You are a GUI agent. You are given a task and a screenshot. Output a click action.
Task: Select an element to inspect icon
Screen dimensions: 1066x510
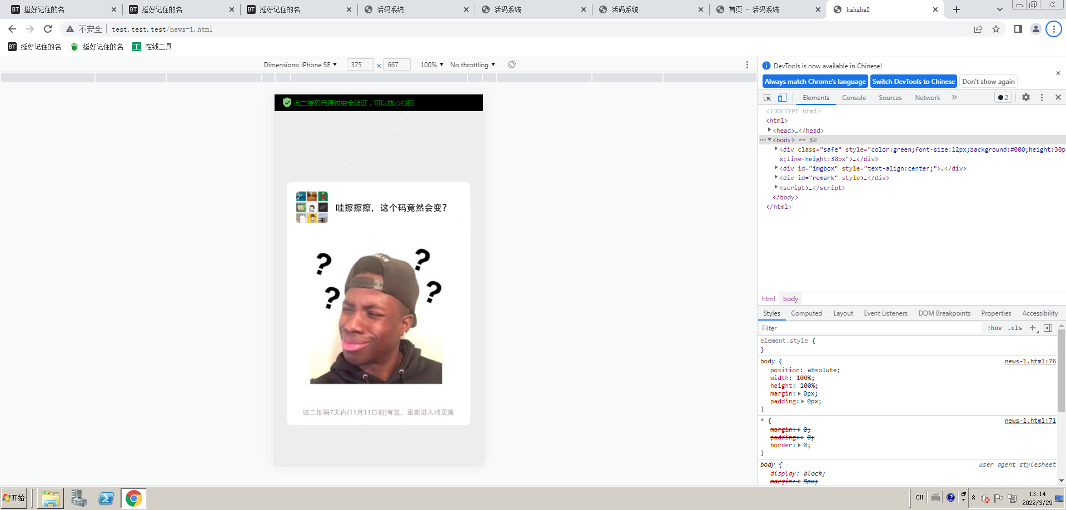[768, 97]
